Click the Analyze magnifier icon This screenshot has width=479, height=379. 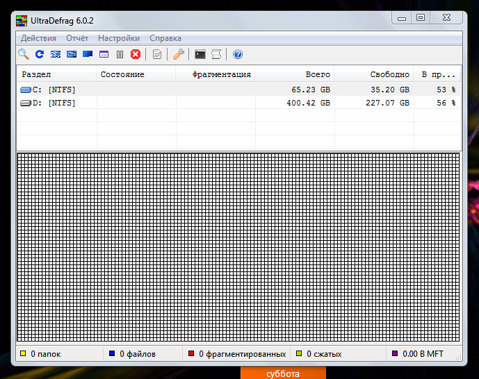point(24,54)
